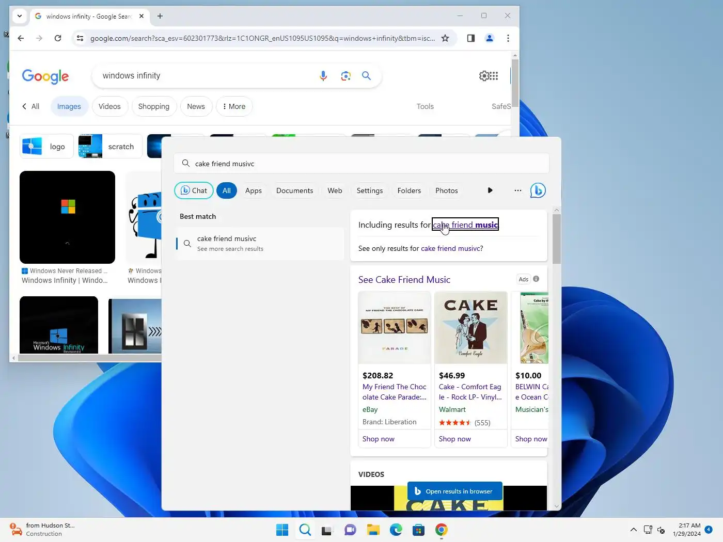Open a new Chrome tab

pyautogui.click(x=160, y=16)
